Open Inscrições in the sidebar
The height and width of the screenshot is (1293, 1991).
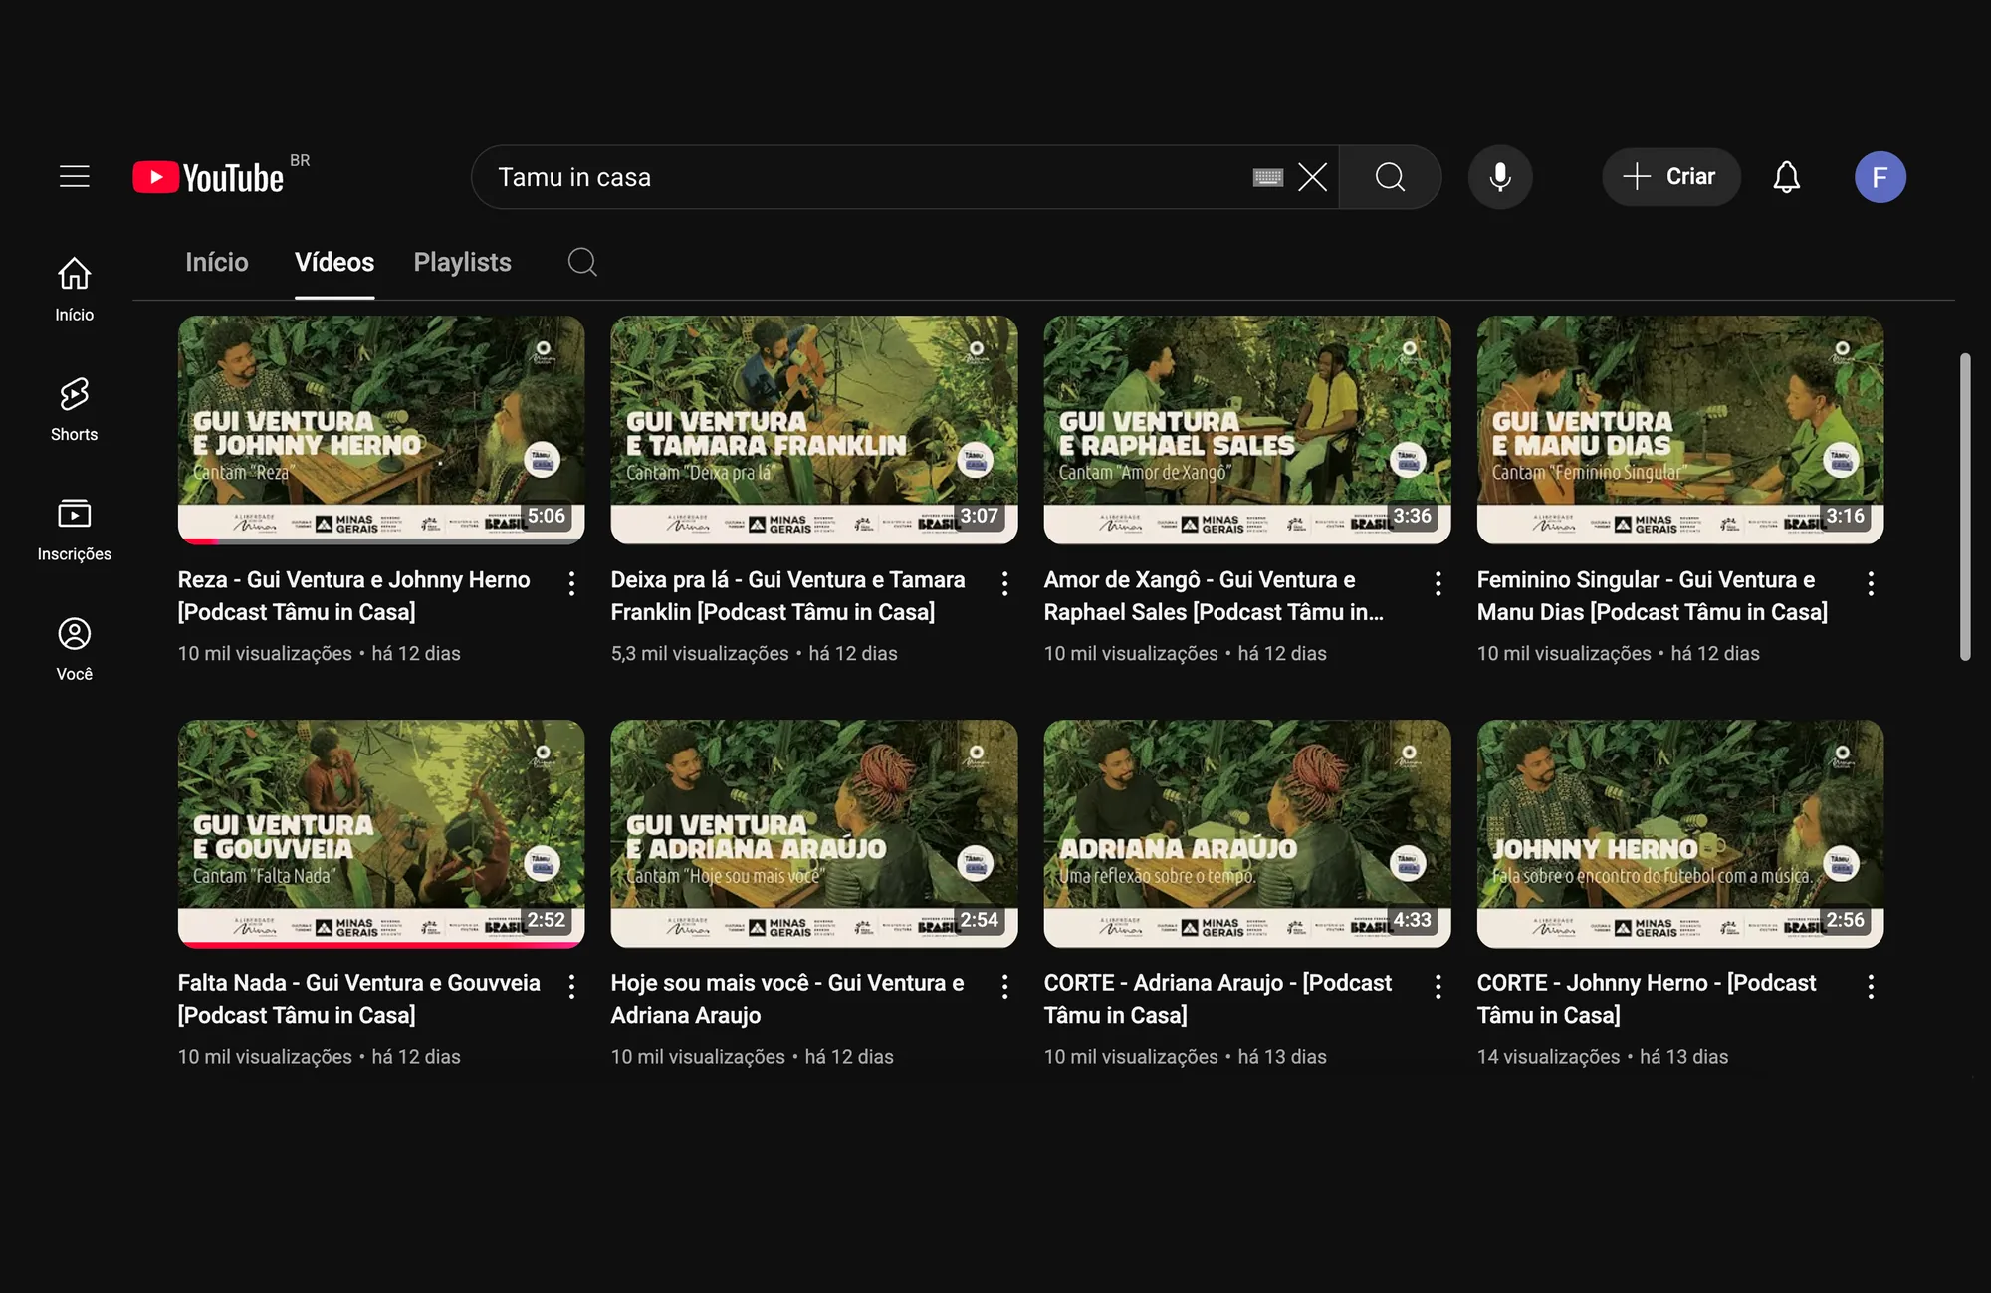(x=75, y=529)
